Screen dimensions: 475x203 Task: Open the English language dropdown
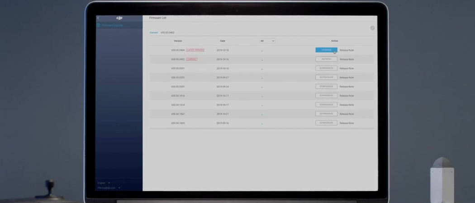pos(103,183)
